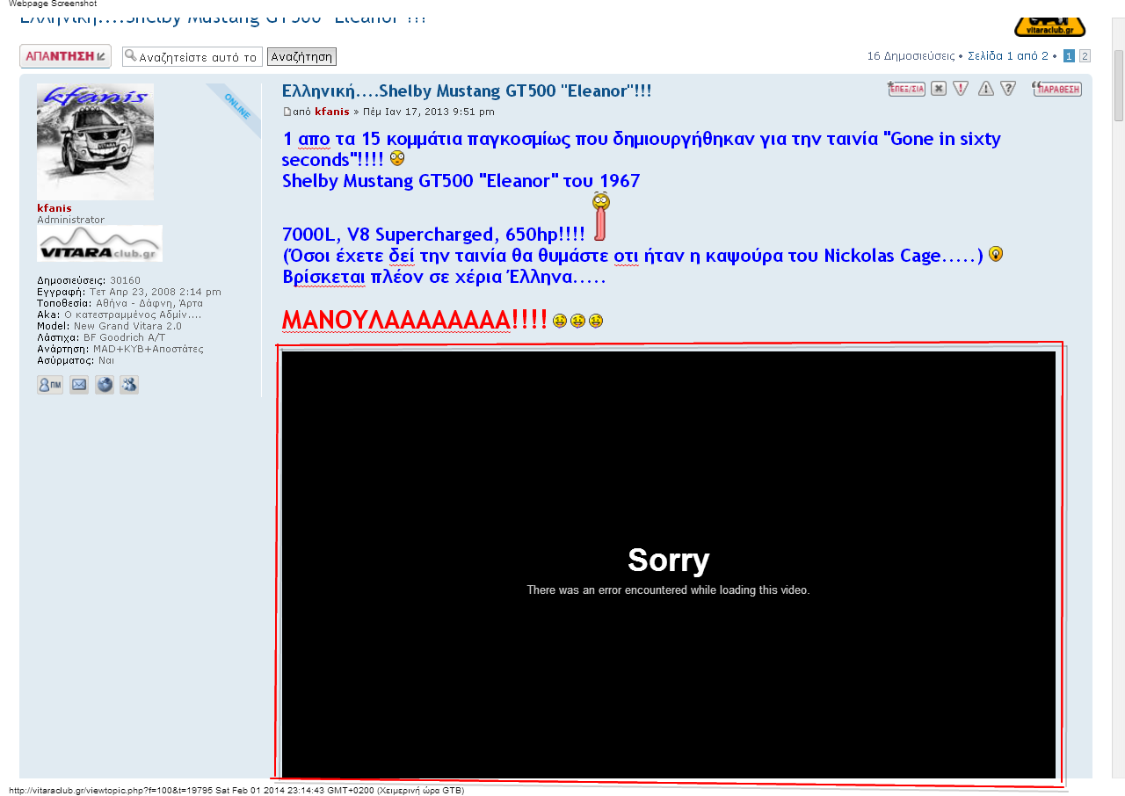Screen dimensions: 1125x796
Task: Warn user with grey exclamation triangle icon
Action: [x=986, y=88]
